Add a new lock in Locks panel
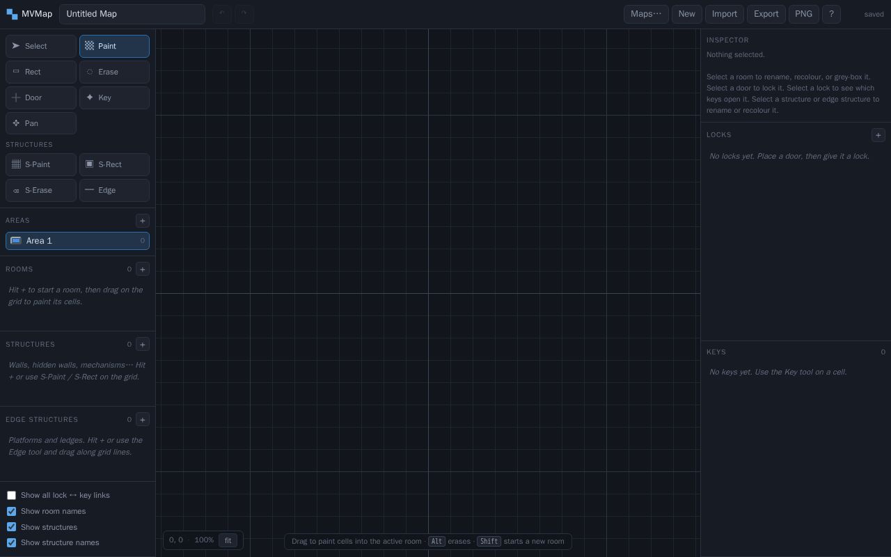891x557 pixels. pos(878,135)
